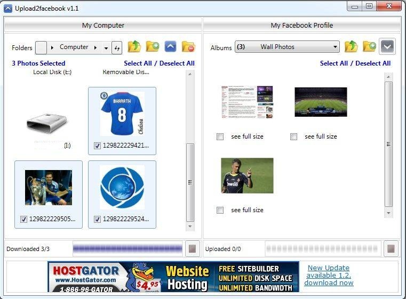
Task: Deselect All photos in My Computer panel
Action: (x=177, y=63)
